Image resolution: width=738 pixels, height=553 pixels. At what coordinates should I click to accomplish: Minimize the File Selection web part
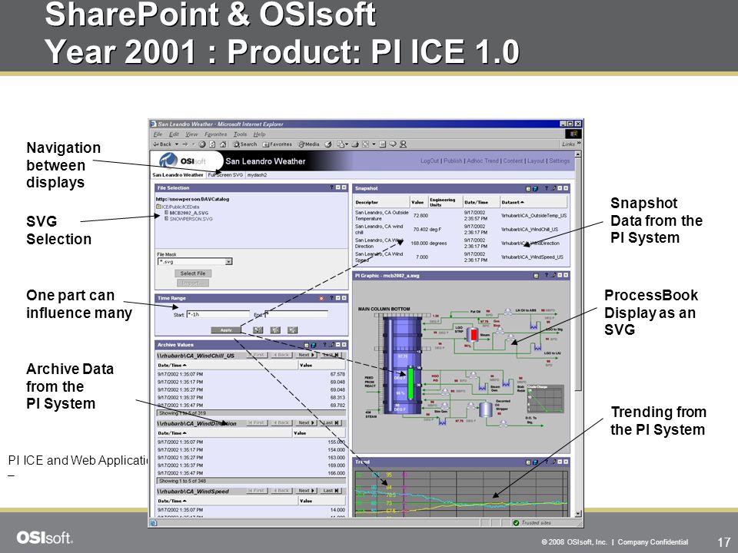(x=338, y=187)
